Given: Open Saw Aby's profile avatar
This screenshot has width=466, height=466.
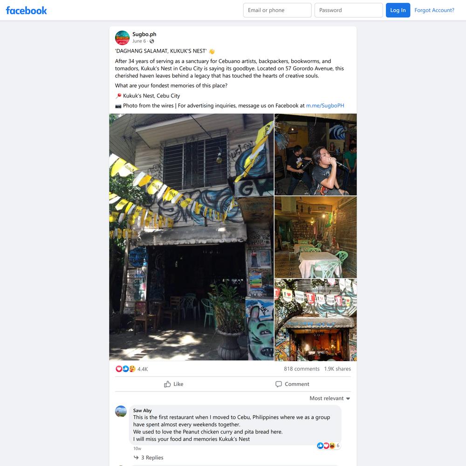Looking at the screenshot, I should (121, 411).
